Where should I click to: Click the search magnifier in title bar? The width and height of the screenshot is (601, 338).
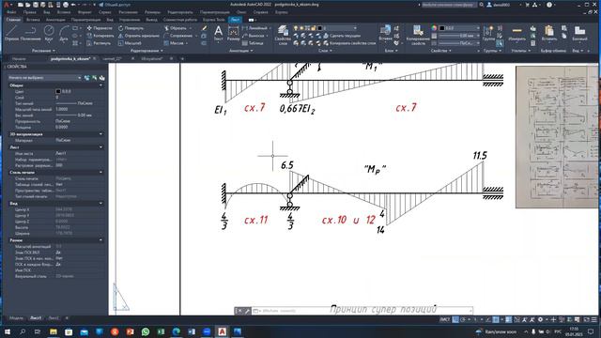(482, 5)
